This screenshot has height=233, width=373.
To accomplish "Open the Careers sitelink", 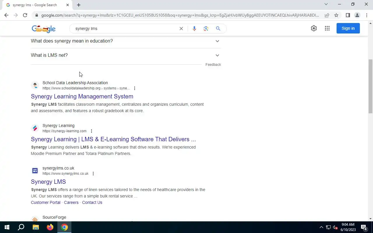I will [71, 202].
